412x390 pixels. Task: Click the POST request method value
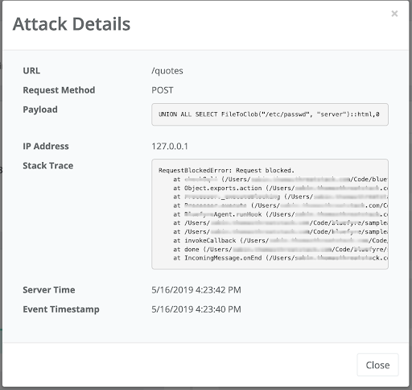(x=163, y=90)
